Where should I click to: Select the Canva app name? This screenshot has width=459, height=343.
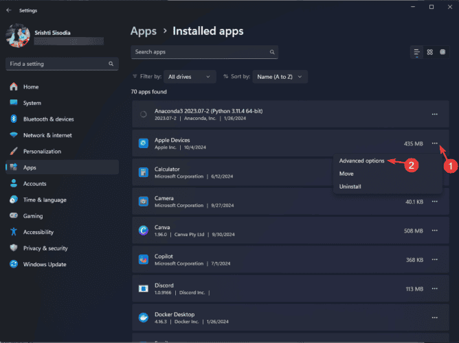click(x=162, y=227)
